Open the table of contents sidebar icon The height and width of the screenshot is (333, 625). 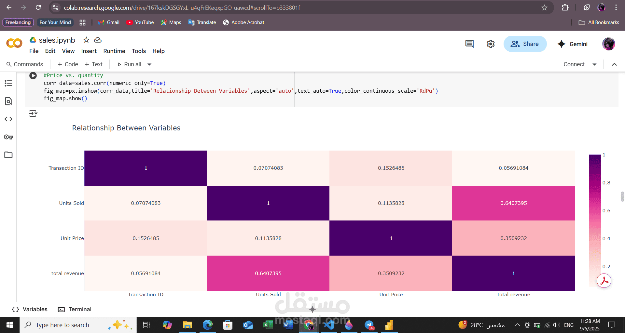(x=8, y=83)
